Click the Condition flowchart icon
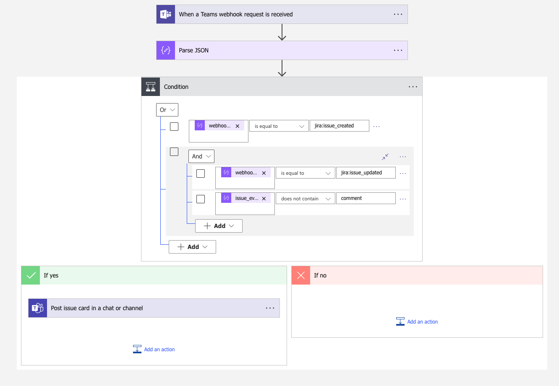 click(x=150, y=86)
